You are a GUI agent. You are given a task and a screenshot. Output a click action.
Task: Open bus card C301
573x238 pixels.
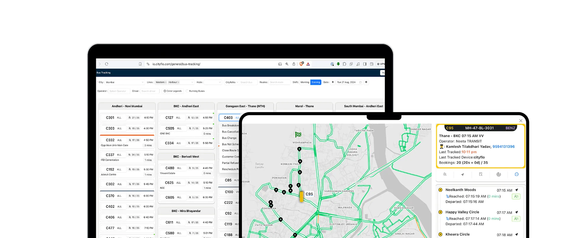point(127,118)
